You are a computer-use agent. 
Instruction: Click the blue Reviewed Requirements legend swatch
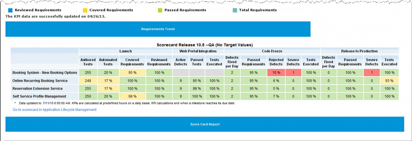pos(10,10)
